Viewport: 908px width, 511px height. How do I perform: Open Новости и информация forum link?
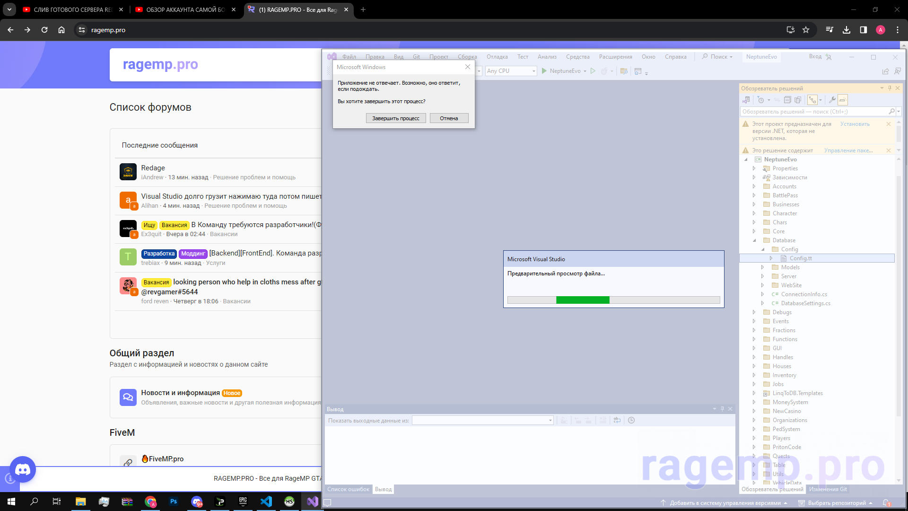[x=180, y=393]
